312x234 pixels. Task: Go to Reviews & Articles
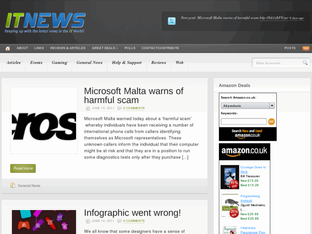point(68,48)
